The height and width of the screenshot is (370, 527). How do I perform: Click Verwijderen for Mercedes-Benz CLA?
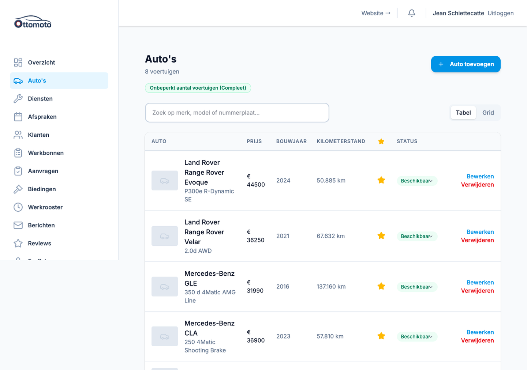click(x=478, y=340)
